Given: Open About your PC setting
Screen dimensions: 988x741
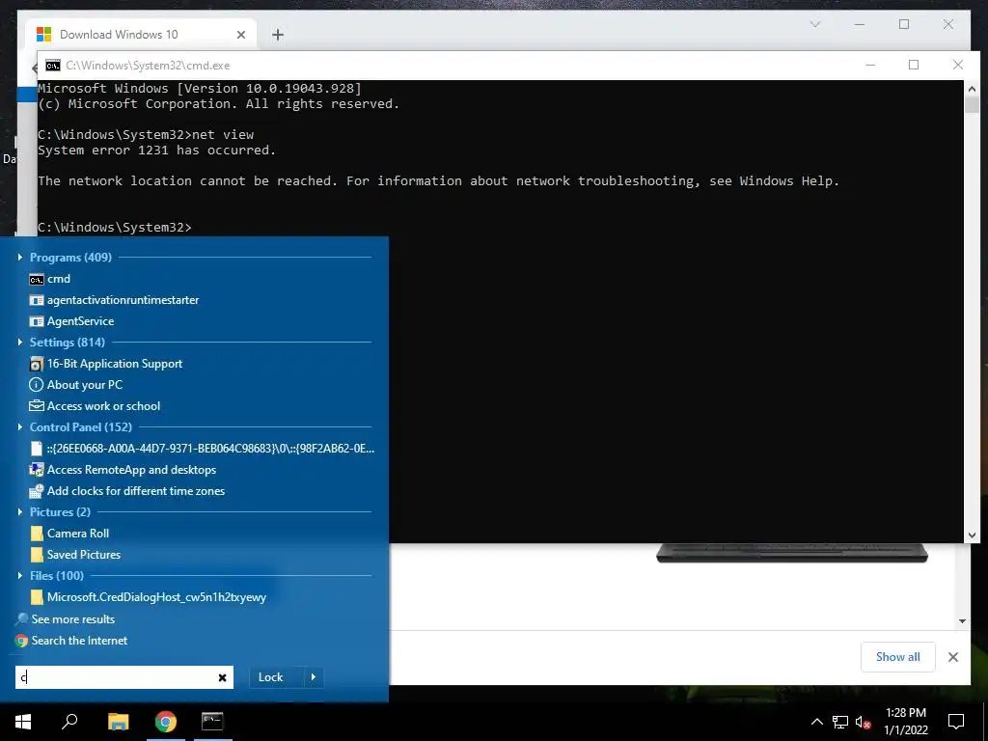Looking at the screenshot, I should tap(75, 385).
